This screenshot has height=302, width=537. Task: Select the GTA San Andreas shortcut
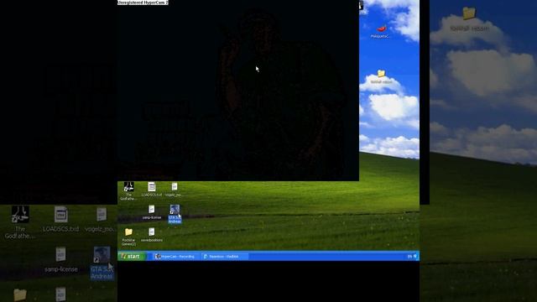tap(175, 215)
